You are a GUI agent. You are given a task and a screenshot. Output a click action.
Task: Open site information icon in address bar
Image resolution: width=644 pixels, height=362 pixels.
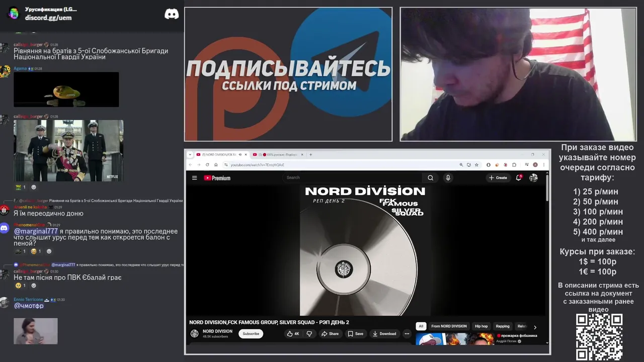(226, 165)
